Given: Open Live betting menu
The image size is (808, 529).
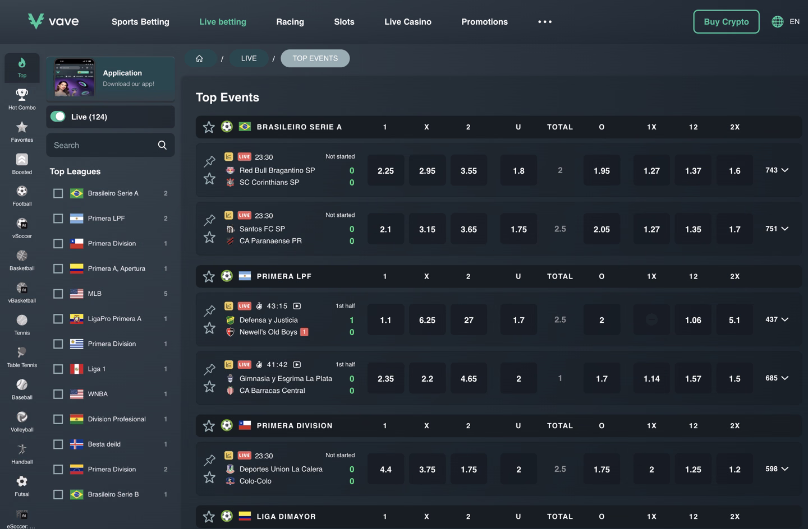Looking at the screenshot, I should click(x=223, y=22).
